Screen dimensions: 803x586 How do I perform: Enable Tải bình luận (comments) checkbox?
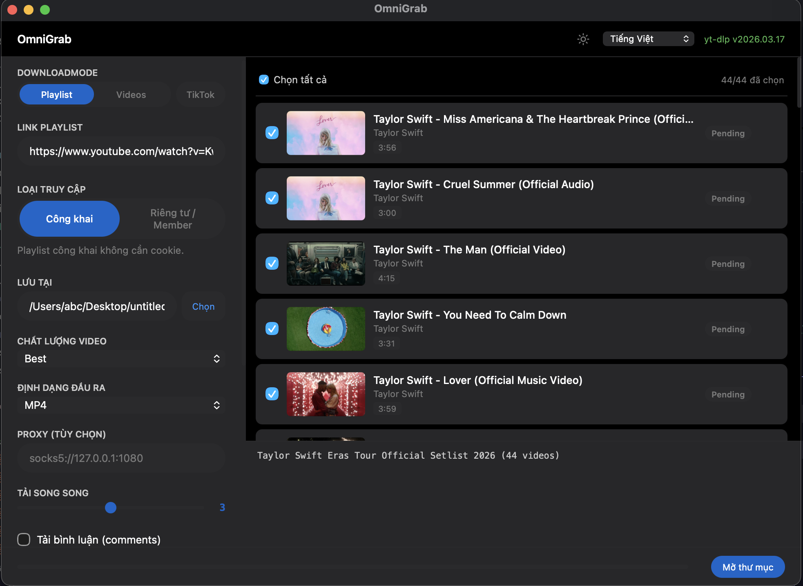pyautogui.click(x=24, y=539)
